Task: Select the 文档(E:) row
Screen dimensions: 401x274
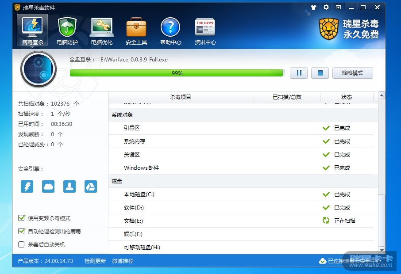Action: tap(241, 221)
